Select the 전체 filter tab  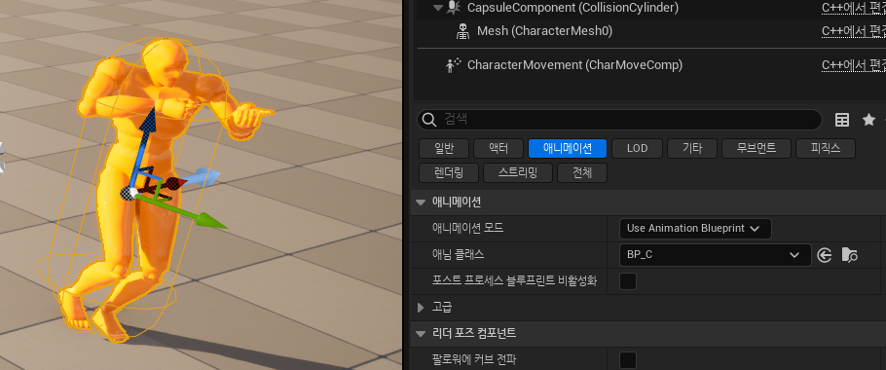pos(582,173)
